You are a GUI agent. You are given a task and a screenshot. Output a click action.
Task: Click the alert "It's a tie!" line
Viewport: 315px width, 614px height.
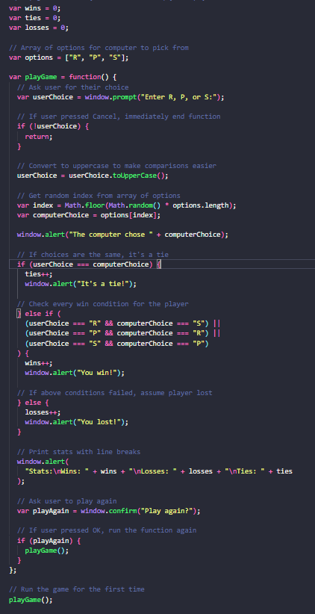pyautogui.click(x=81, y=284)
